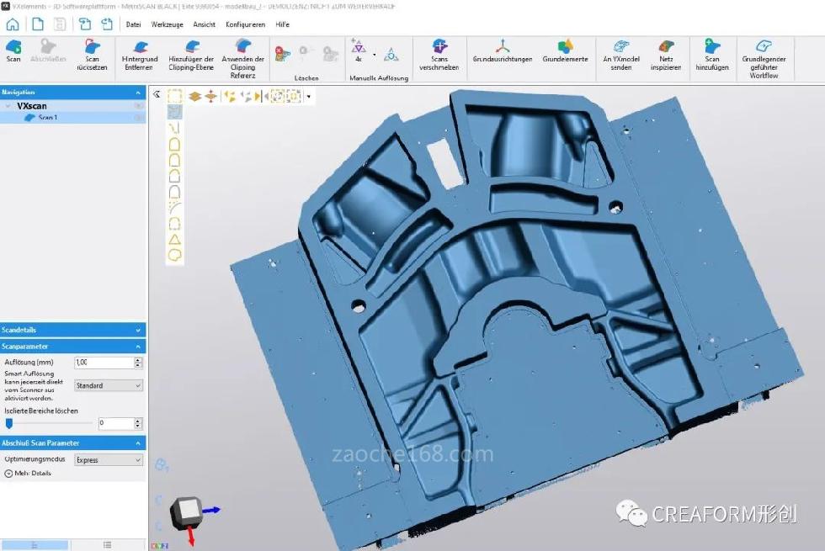Toggle visibility eye for VXscan node

pyautogui.click(x=138, y=107)
